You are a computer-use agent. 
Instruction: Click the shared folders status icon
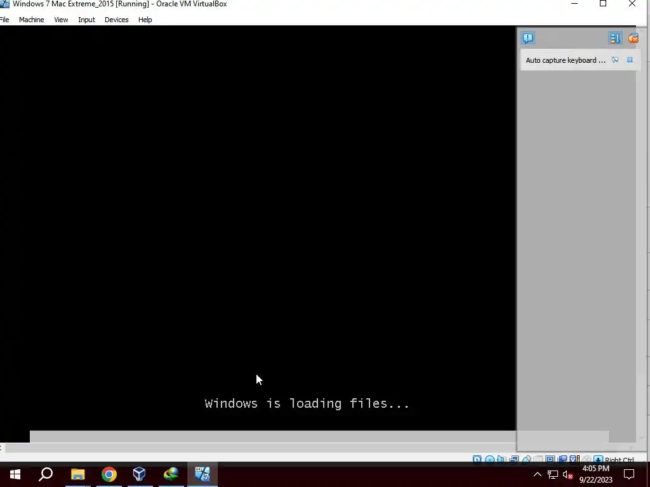[x=538, y=459]
